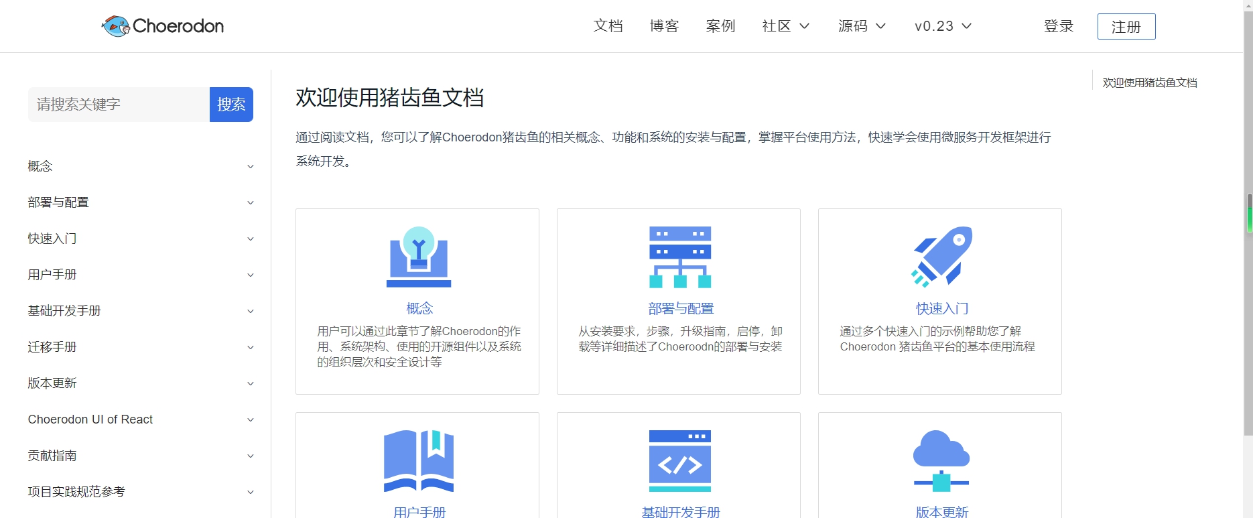Click the 部署与配置 card description text
1253x518 pixels.
click(x=680, y=339)
